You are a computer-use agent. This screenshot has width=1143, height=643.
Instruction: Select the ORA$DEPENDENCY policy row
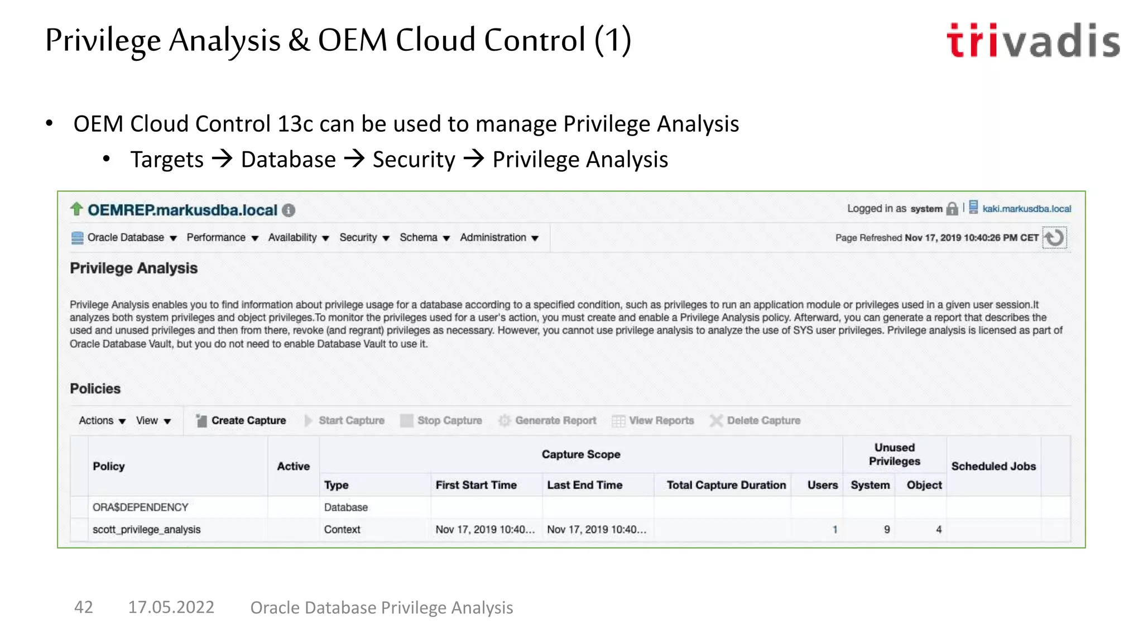570,507
